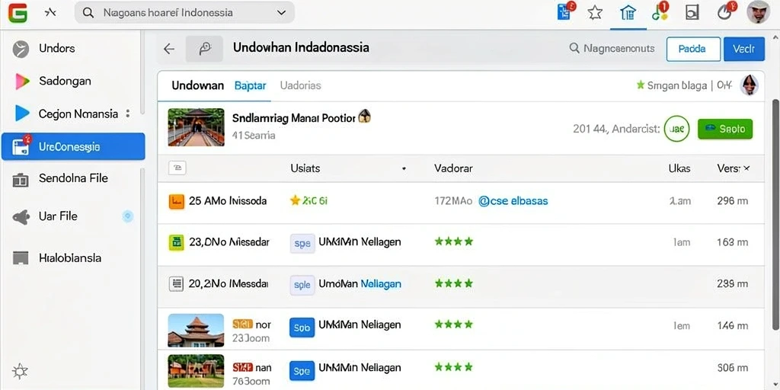Select Hialobiansla in the sidebar
Image resolution: width=780 pixels, height=390 pixels.
pyautogui.click(x=69, y=258)
